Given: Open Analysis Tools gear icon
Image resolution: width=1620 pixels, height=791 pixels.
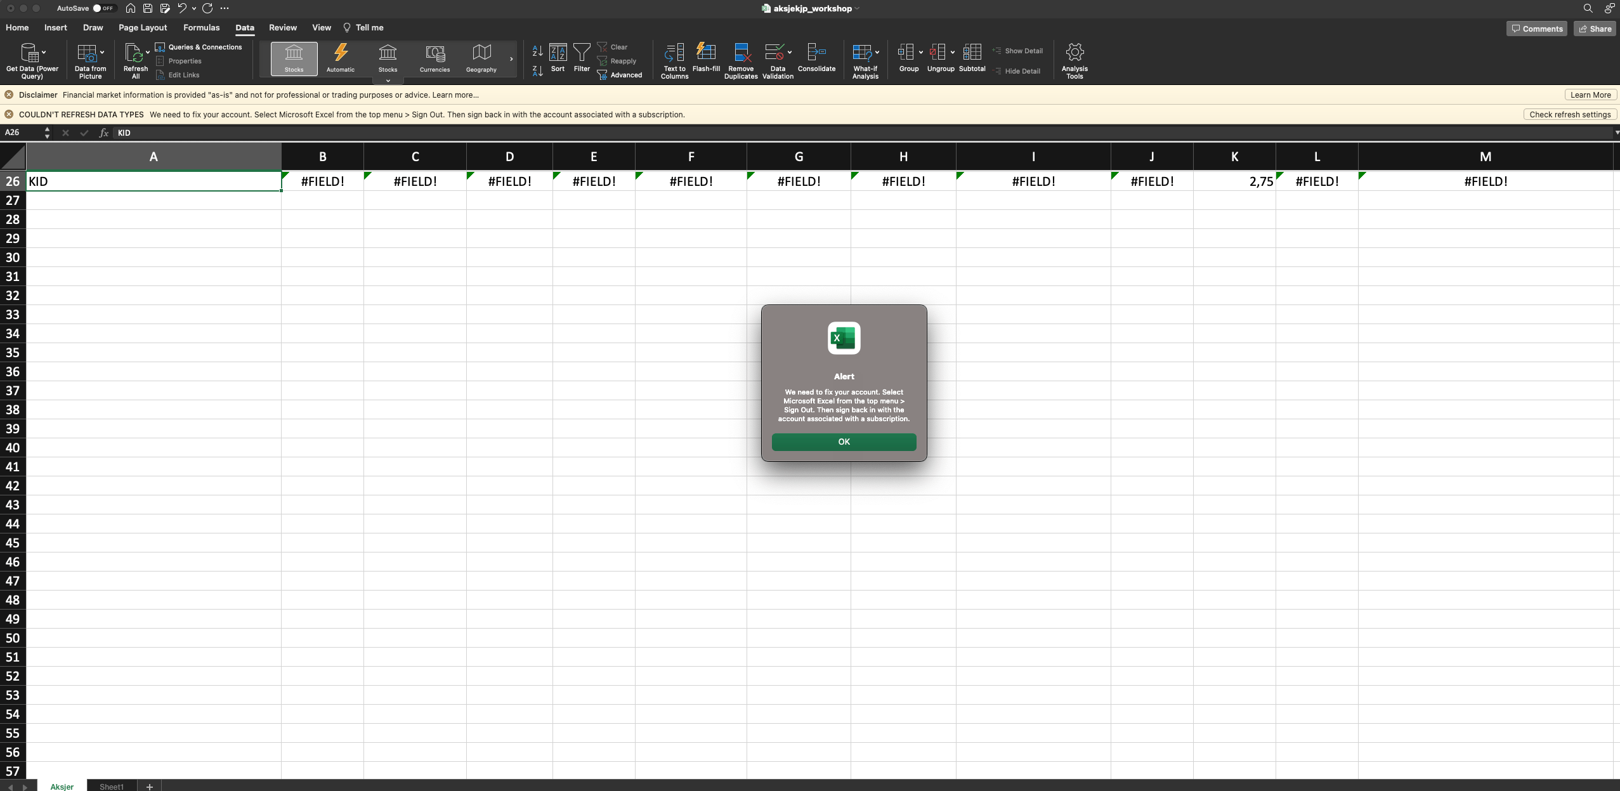Looking at the screenshot, I should coord(1075,52).
